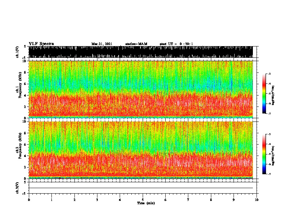Click the "VLF Spectra" title text
The image size is (289, 224).
tap(41, 44)
